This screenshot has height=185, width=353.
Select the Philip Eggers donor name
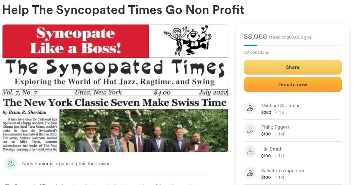coord(275,127)
